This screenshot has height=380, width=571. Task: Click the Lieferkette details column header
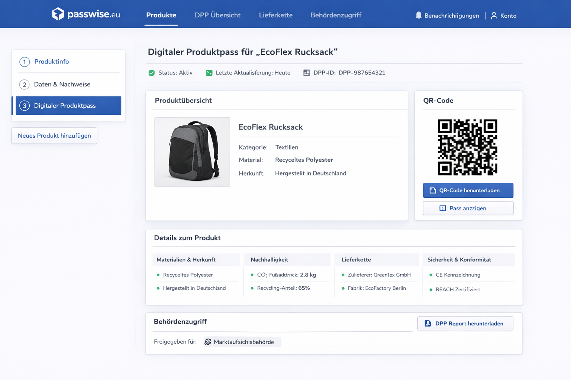click(377, 260)
